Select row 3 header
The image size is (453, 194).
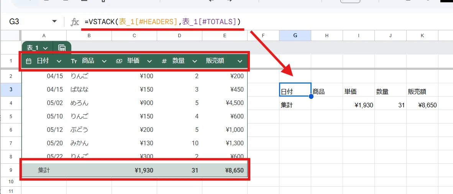[11, 90]
